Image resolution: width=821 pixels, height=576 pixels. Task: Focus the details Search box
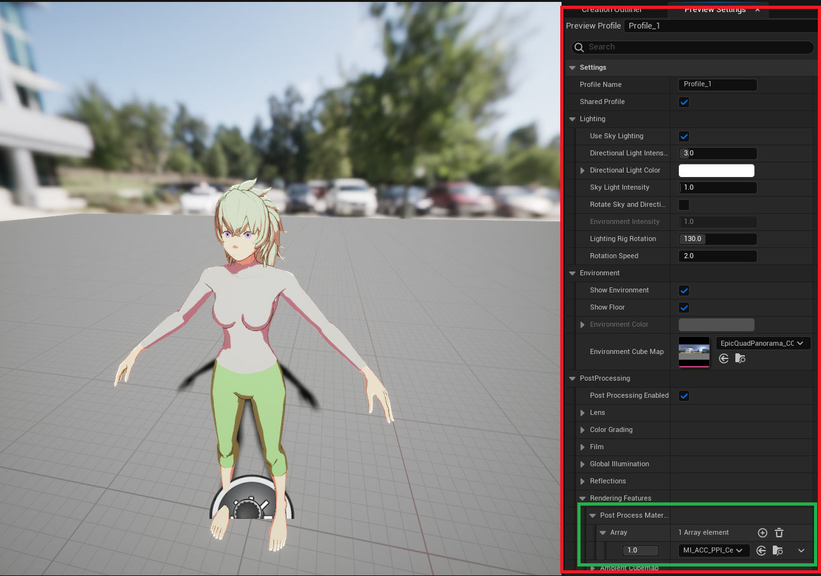point(692,47)
